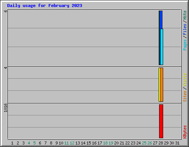Screen dimensions: 189x147
Task: Click day '16' on the x-axis
Action: [94, 143]
